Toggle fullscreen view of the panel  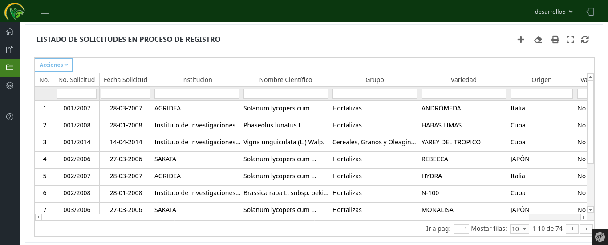570,40
